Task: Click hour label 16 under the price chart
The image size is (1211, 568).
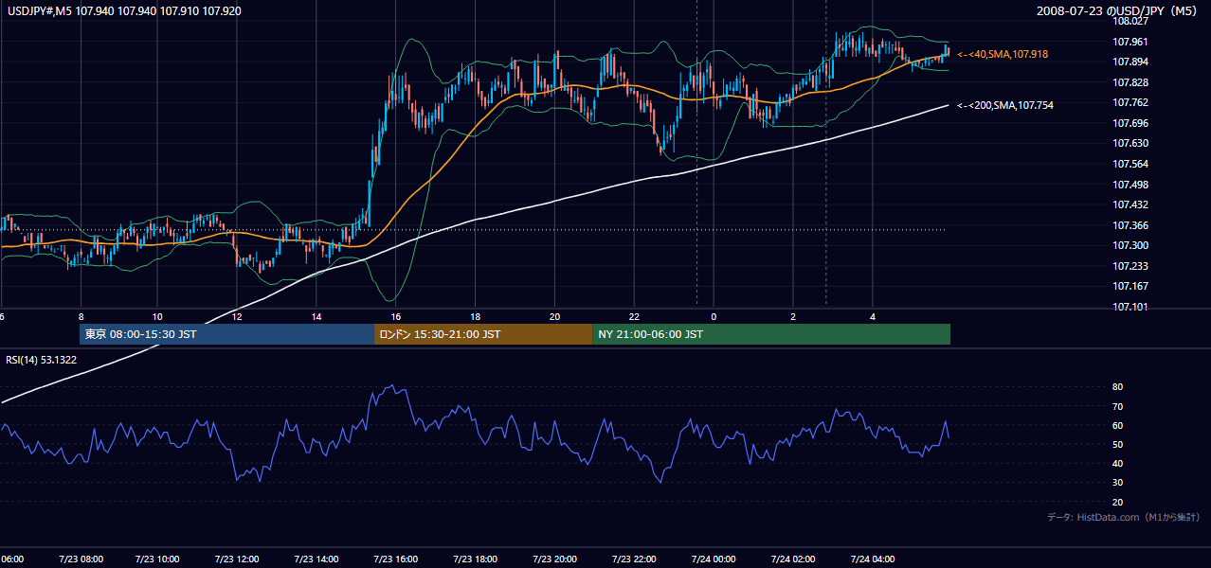Action: point(395,316)
